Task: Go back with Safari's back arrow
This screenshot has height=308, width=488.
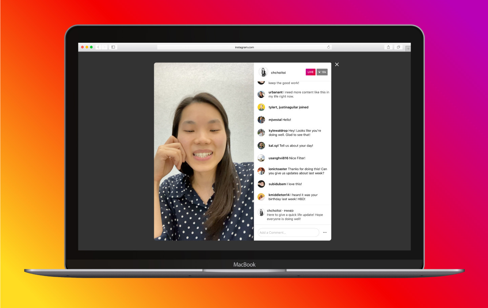Action: click(x=98, y=47)
